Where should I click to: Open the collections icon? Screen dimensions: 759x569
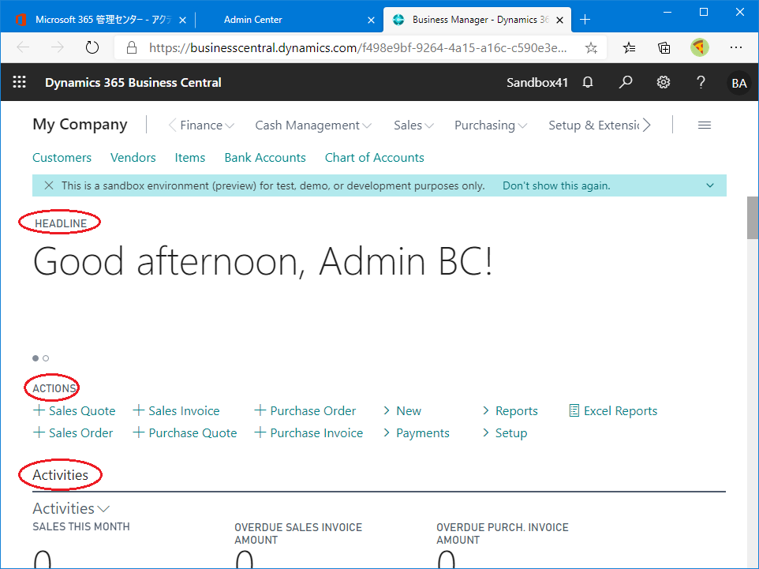[x=664, y=47]
